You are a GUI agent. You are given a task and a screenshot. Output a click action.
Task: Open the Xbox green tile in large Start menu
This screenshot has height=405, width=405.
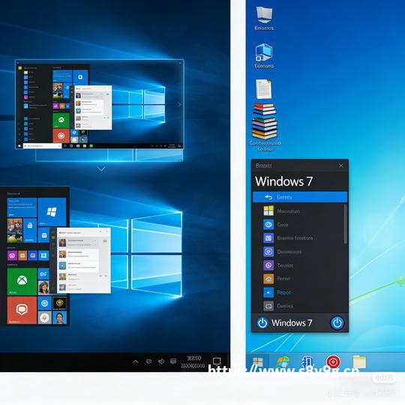pyautogui.click(x=22, y=281)
